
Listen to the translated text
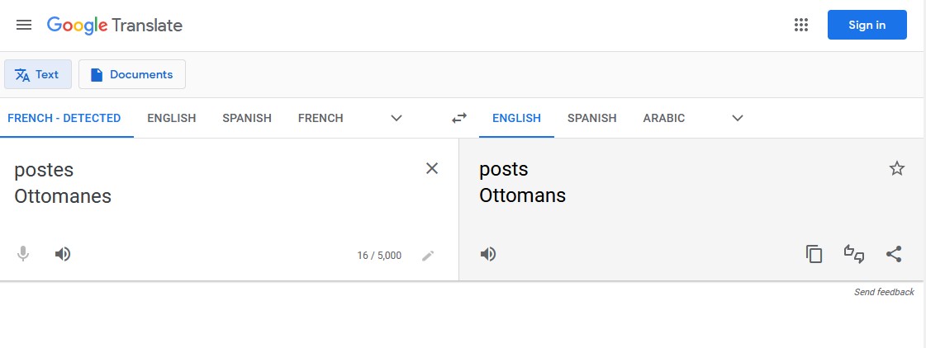[488, 254]
